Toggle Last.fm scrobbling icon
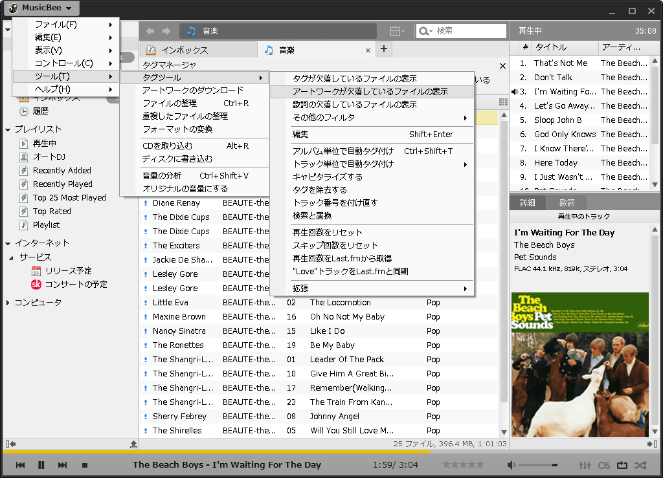 coord(604,465)
